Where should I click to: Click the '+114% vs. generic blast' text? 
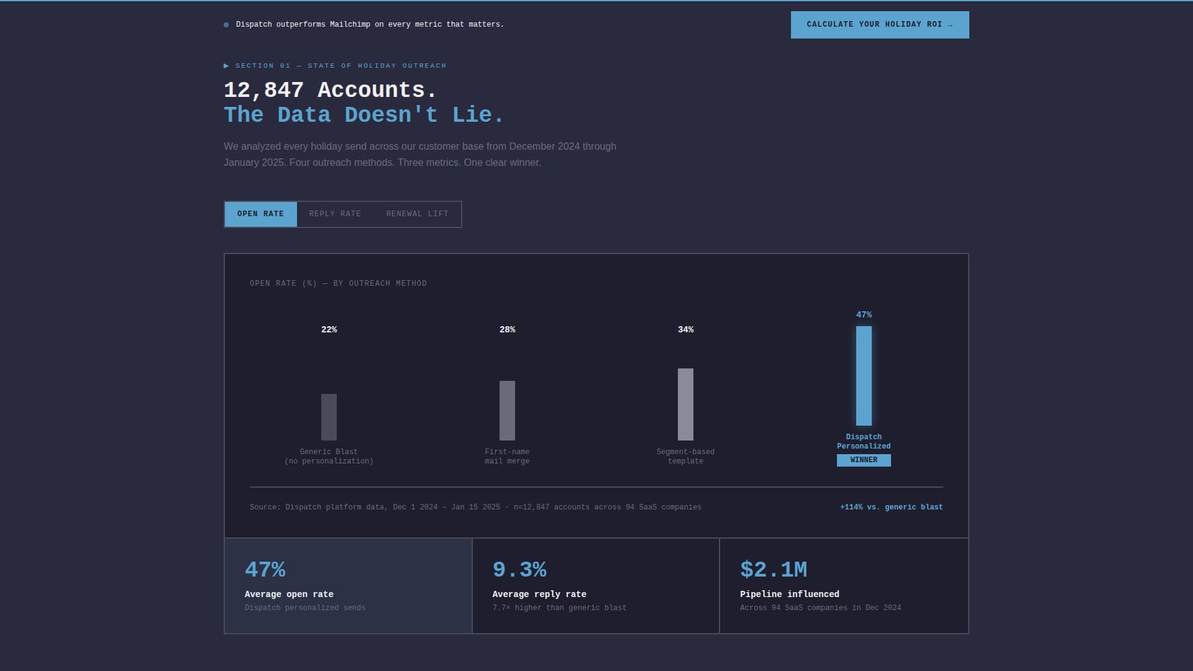click(x=892, y=508)
